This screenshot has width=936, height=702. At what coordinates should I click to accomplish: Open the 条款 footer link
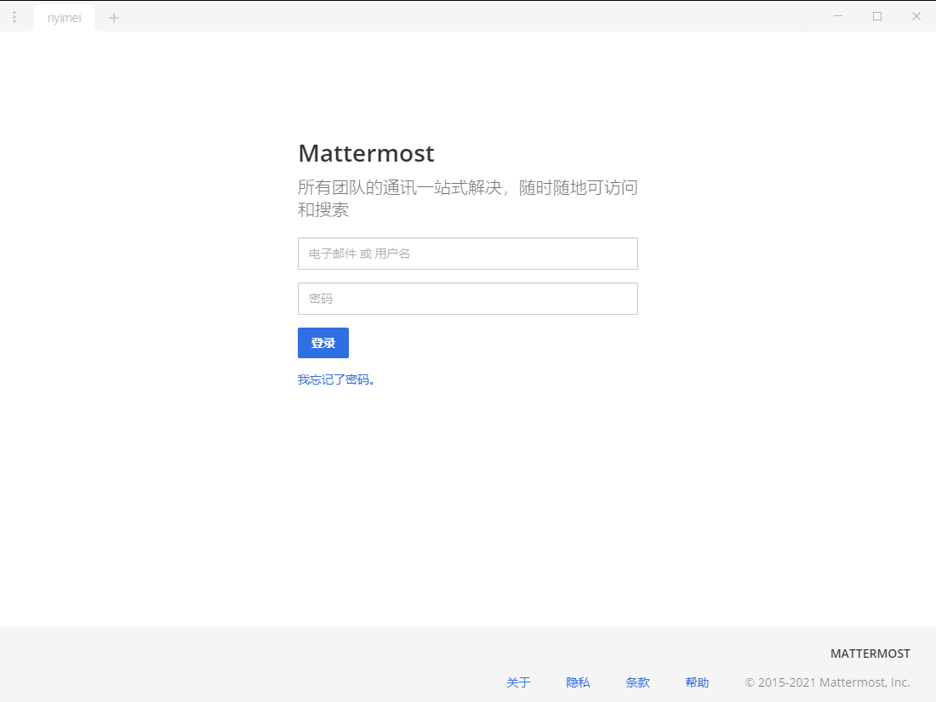point(637,682)
